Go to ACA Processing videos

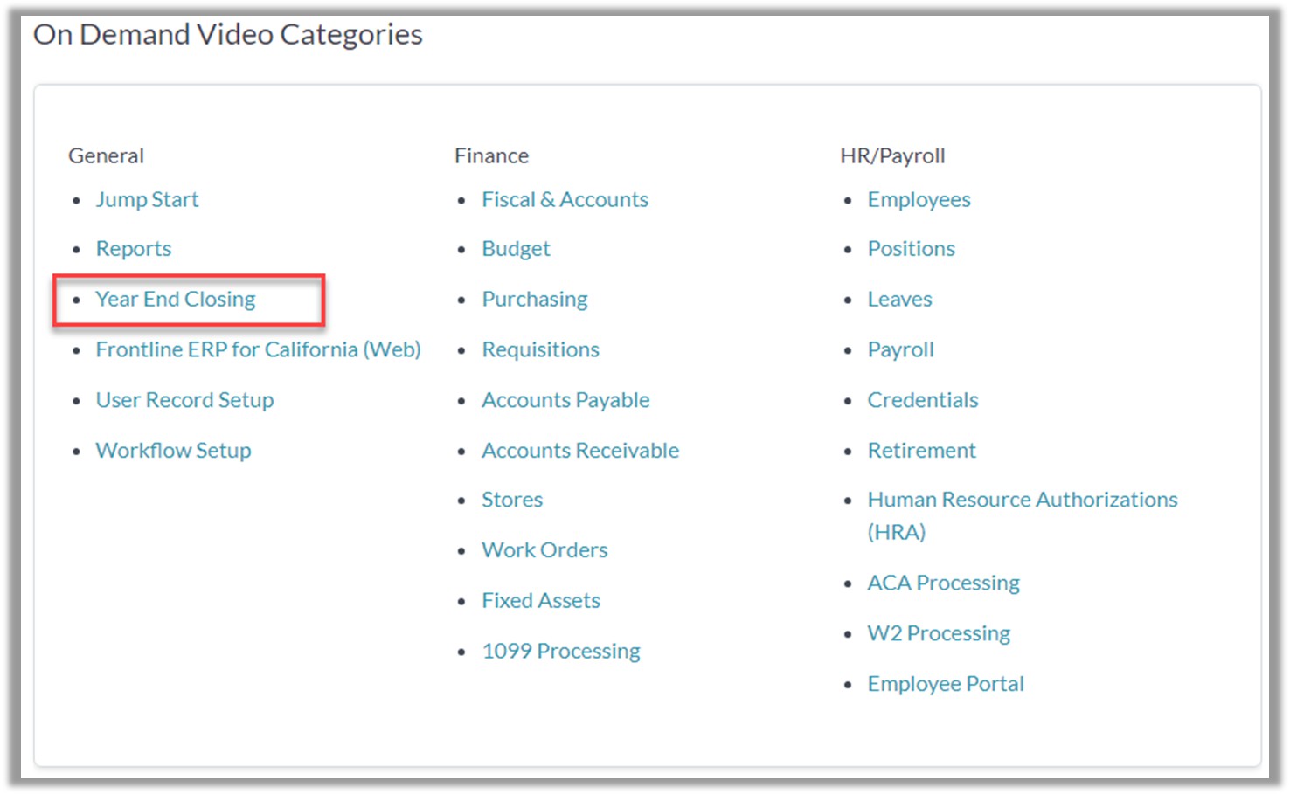pos(944,583)
